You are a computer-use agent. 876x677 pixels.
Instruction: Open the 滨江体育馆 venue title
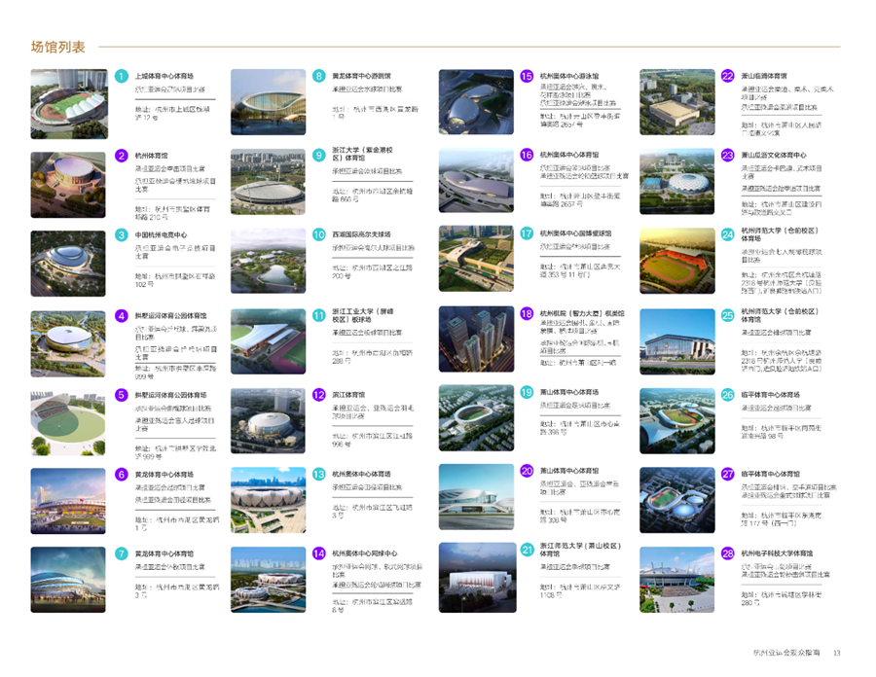(x=350, y=395)
